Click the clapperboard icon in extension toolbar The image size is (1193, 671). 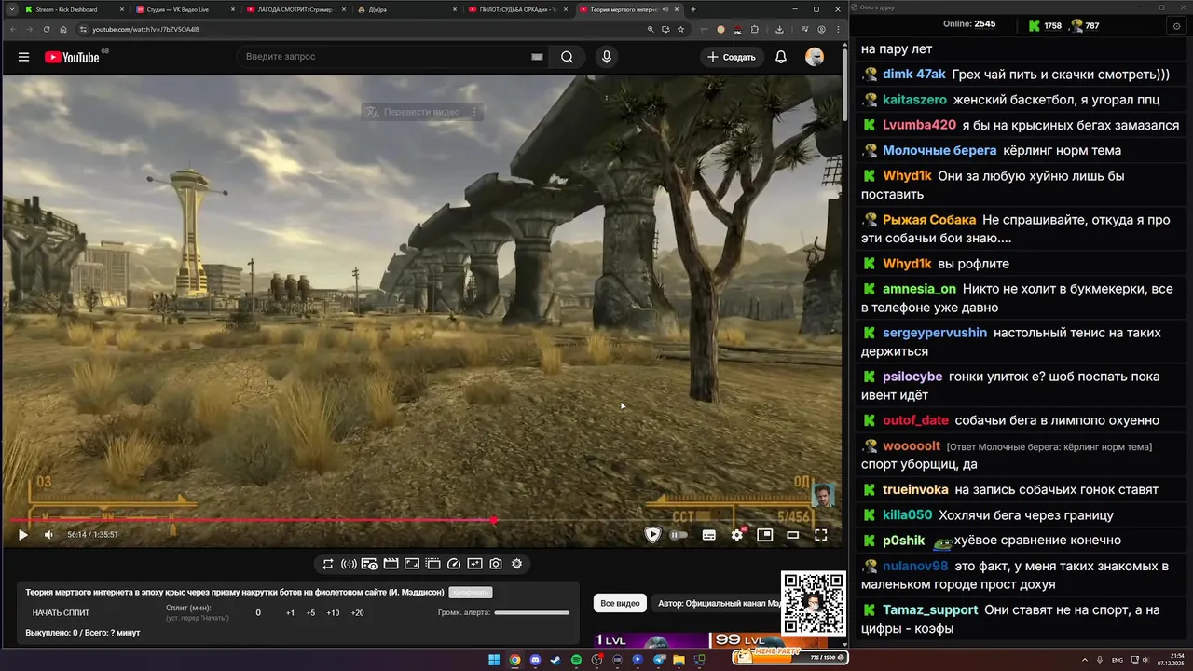pyautogui.click(x=391, y=564)
